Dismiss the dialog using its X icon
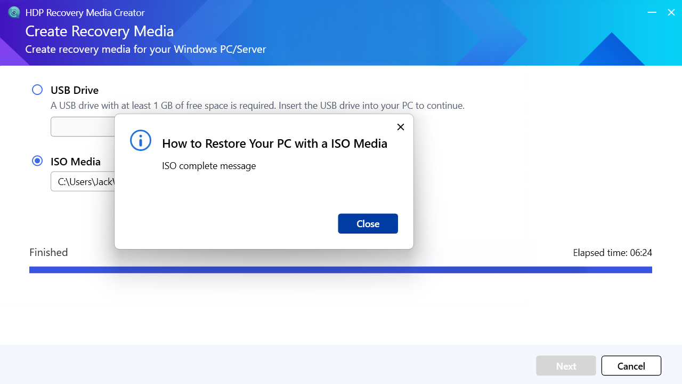Viewport: 682px width, 384px height. tap(400, 127)
